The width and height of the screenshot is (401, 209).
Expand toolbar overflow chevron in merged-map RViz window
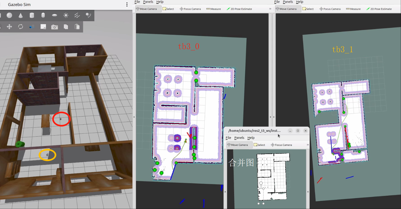click(x=308, y=145)
